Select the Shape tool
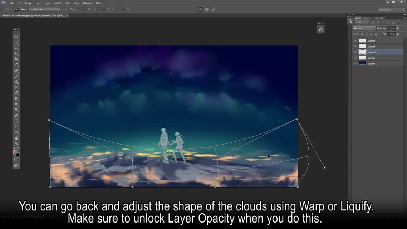407x229 pixels. click(x=16, y=132)
